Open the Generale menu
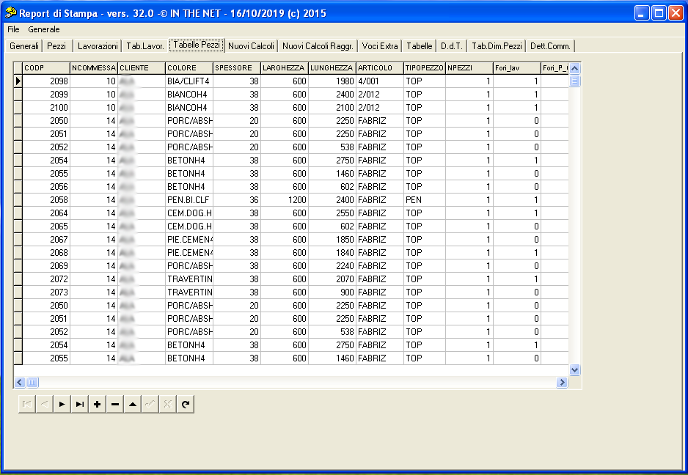Image resolution: width=688 pixels, height=475 pixels. pos(44,29)
